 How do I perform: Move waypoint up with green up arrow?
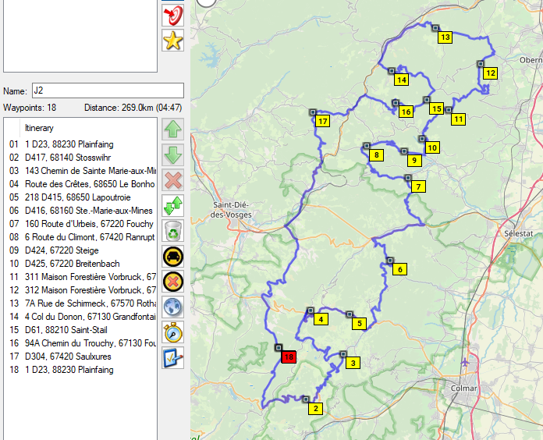pos(172,130)
